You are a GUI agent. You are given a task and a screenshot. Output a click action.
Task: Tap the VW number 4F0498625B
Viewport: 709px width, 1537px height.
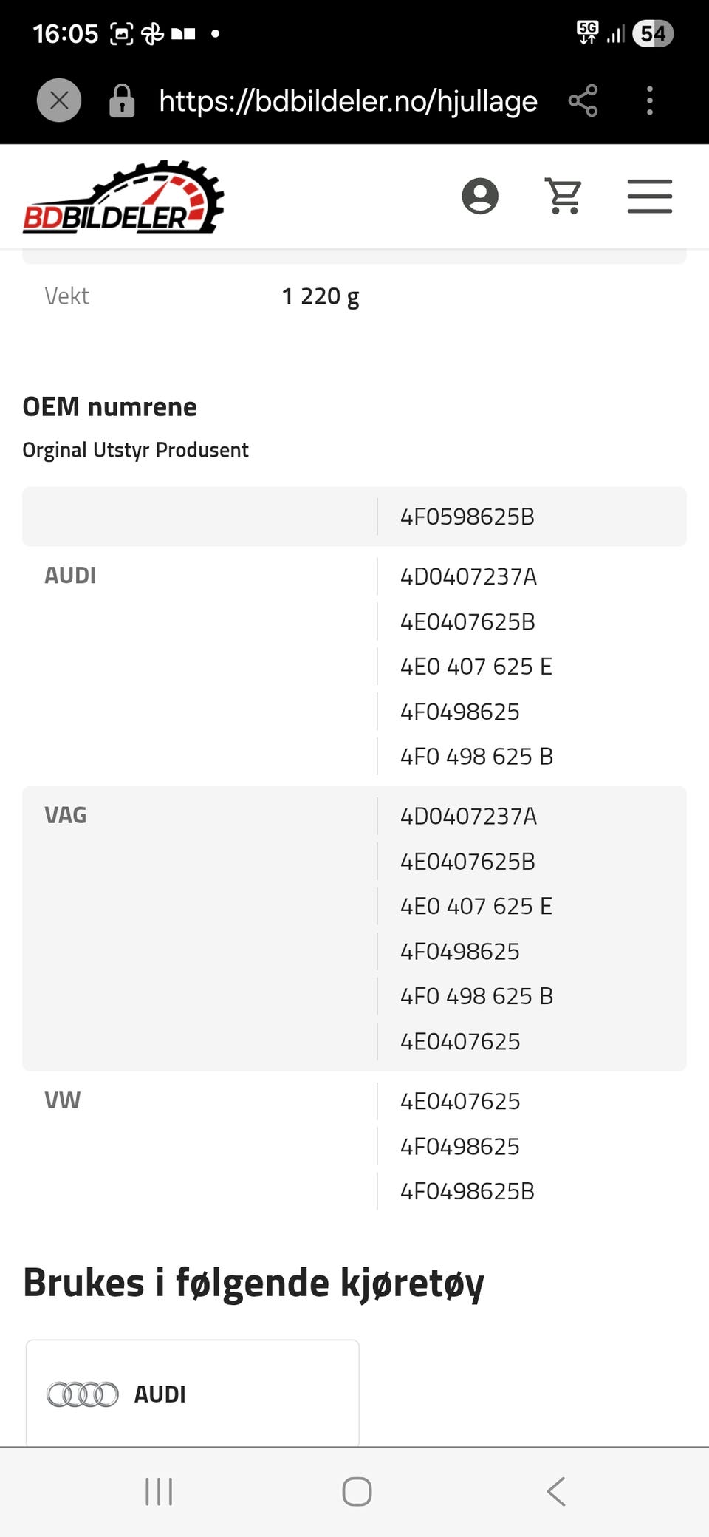pos(467,1191)
